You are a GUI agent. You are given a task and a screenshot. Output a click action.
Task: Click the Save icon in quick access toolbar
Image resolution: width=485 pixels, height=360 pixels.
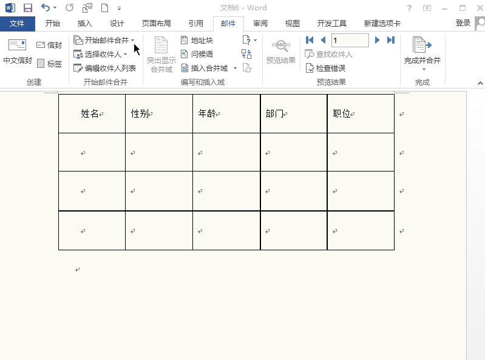28,8
